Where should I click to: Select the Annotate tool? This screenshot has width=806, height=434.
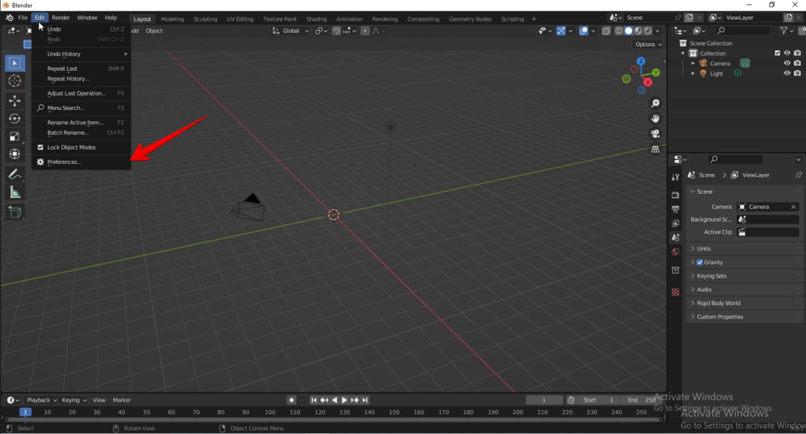[14, 174]
